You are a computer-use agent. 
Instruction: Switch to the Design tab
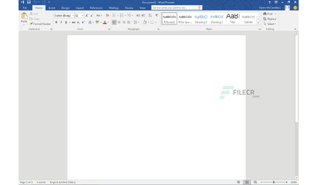tap(65, 8)
